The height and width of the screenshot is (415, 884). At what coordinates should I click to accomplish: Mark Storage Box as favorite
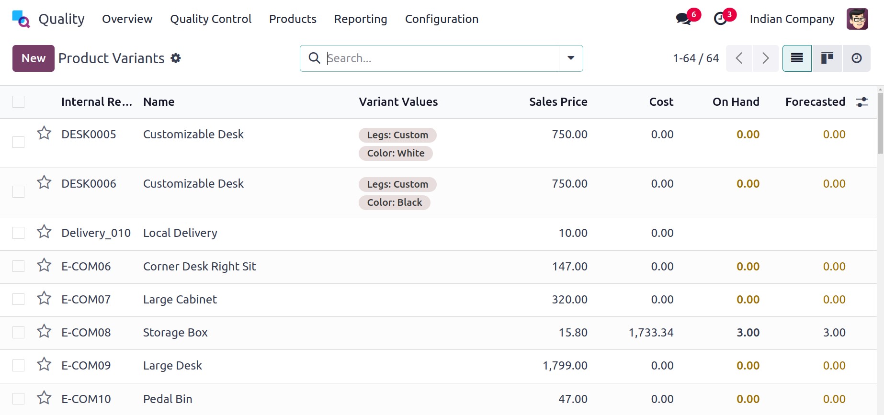pyautogui.click(x=44, y=331)
